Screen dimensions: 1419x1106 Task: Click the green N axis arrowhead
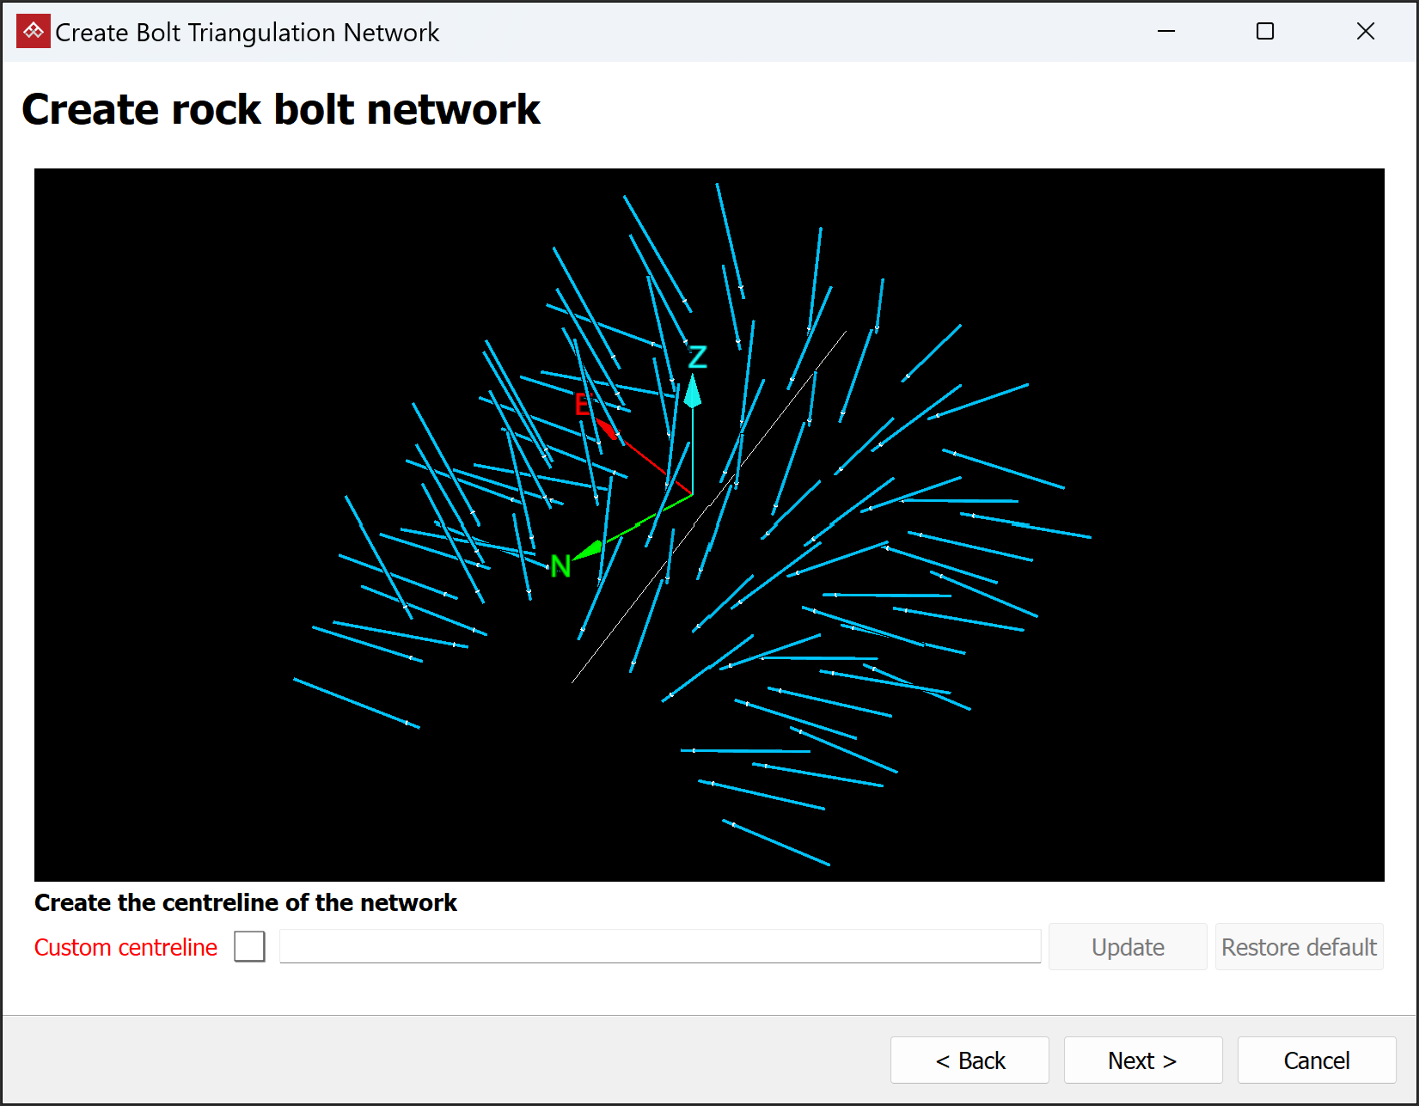point(589,549)
